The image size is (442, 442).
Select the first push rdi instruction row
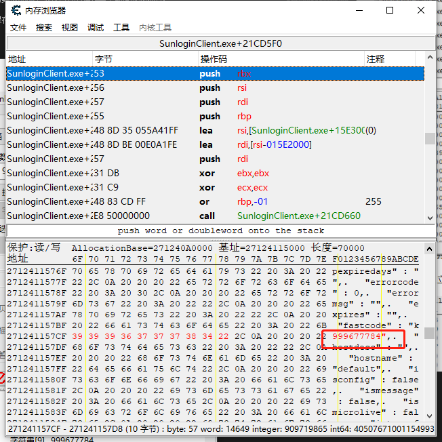tap(216, 102)
